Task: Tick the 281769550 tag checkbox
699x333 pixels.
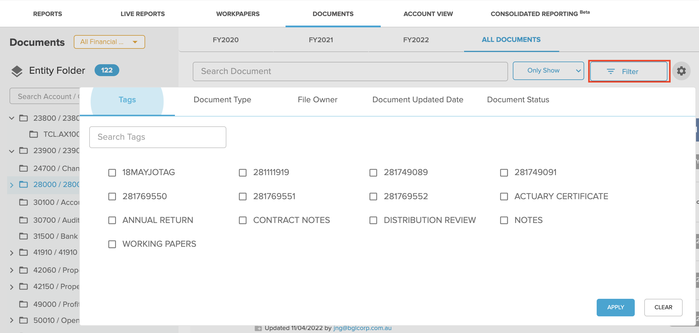Action: [112, 197]
